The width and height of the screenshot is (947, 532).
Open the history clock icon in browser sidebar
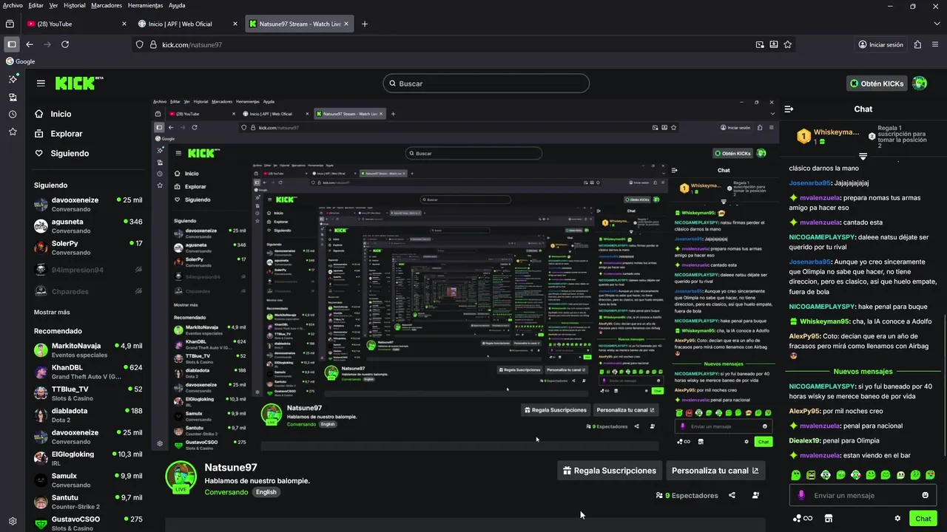[x=13, y=115]
